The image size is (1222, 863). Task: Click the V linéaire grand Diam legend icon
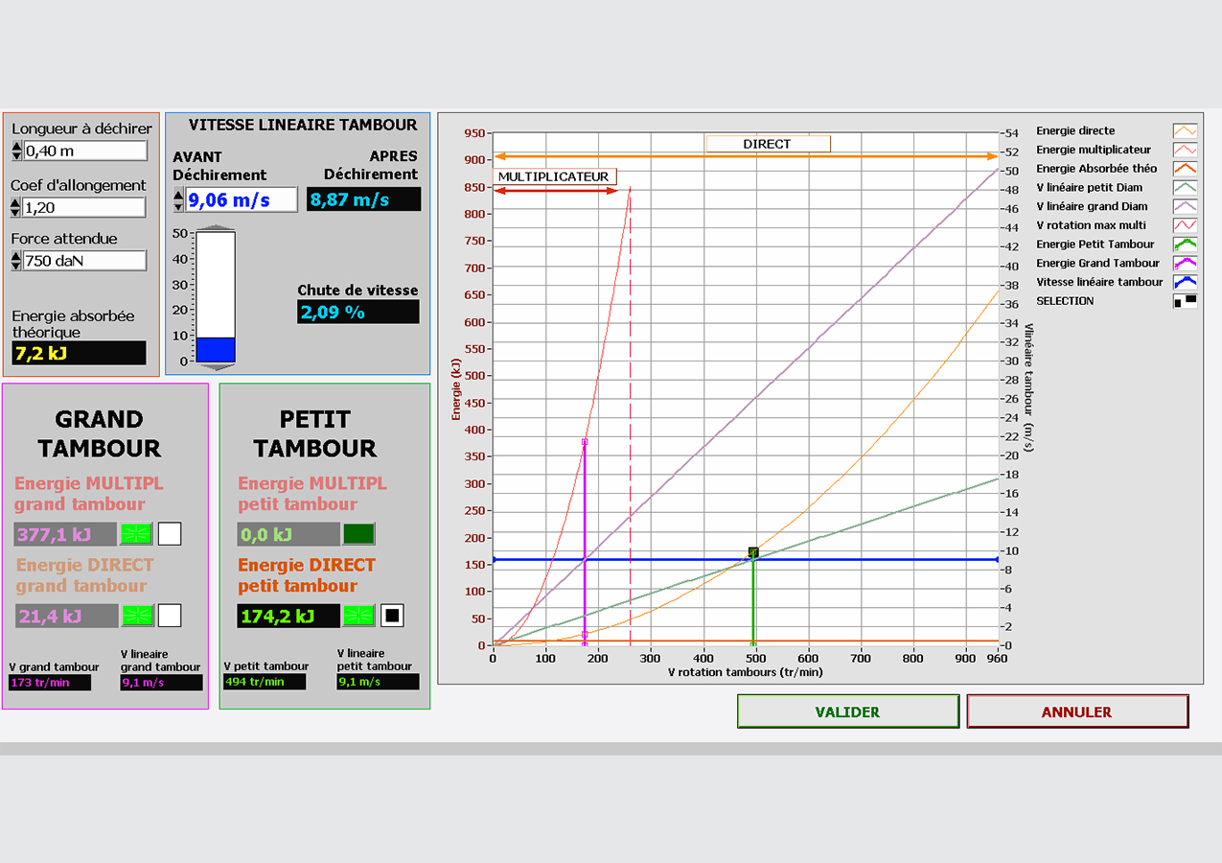1186,206
